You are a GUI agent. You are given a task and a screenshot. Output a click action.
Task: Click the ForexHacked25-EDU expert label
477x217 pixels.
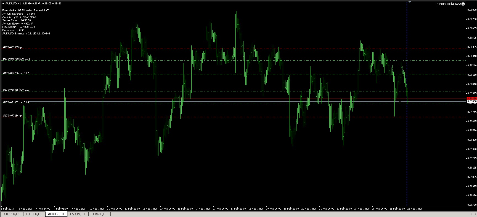(x=448, y=4)
